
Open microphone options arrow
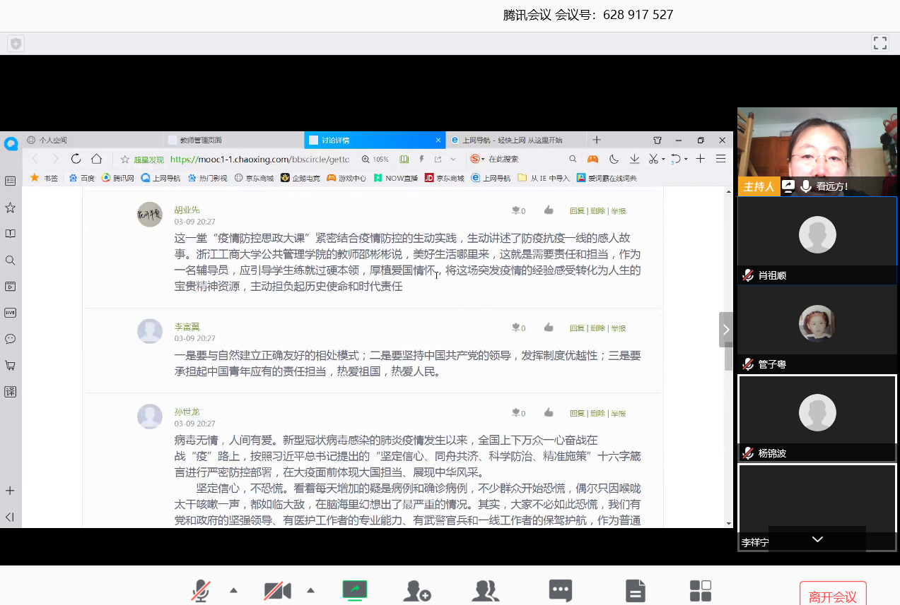[234, 590]
